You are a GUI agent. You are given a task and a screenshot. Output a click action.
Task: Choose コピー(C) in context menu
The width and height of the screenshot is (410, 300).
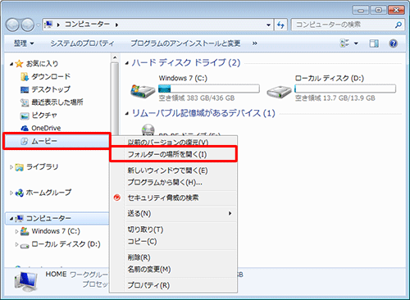tap(173, 242)
